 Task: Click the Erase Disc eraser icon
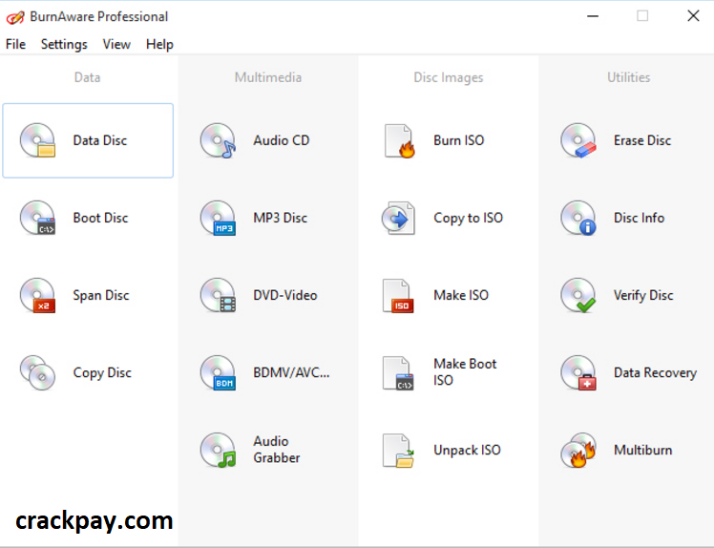point(578,140)
